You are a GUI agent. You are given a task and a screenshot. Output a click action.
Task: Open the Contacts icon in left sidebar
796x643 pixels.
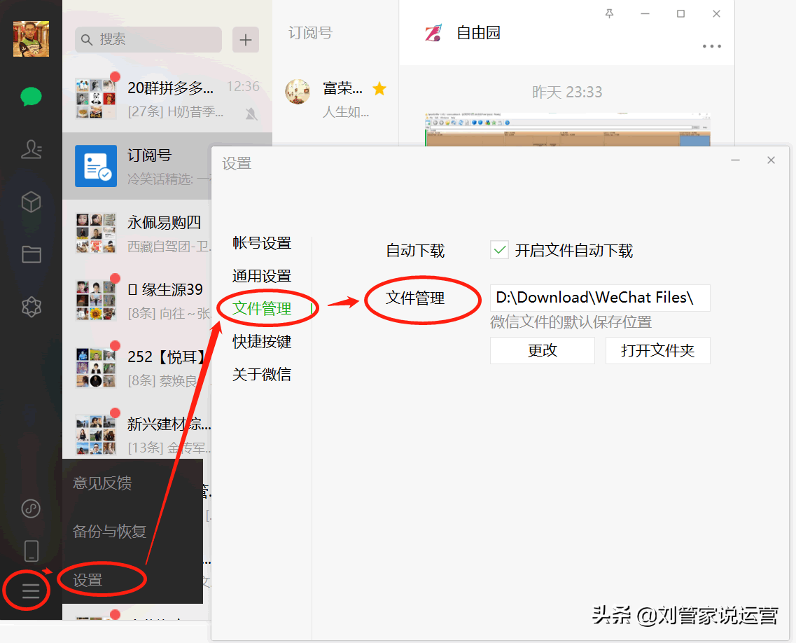pos(31,150)
